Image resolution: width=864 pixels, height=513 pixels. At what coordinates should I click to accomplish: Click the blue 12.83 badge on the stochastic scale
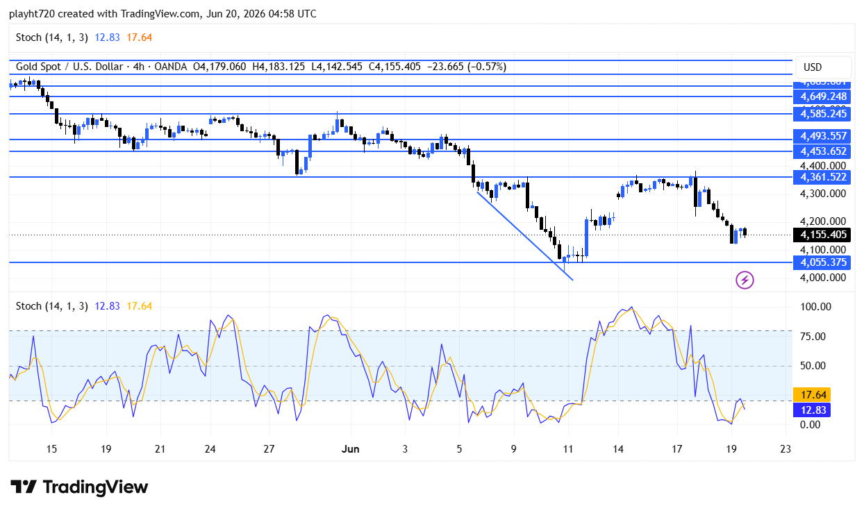(x=813, y=410)
